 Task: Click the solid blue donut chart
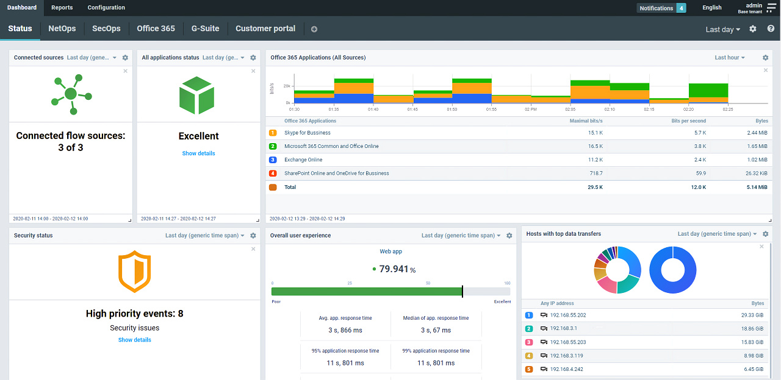[673, 270]
